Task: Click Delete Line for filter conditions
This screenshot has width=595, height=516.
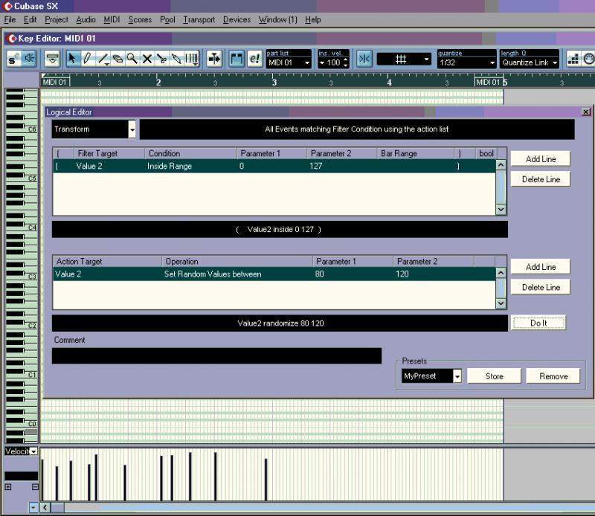Action: click(x=541, y=179)
